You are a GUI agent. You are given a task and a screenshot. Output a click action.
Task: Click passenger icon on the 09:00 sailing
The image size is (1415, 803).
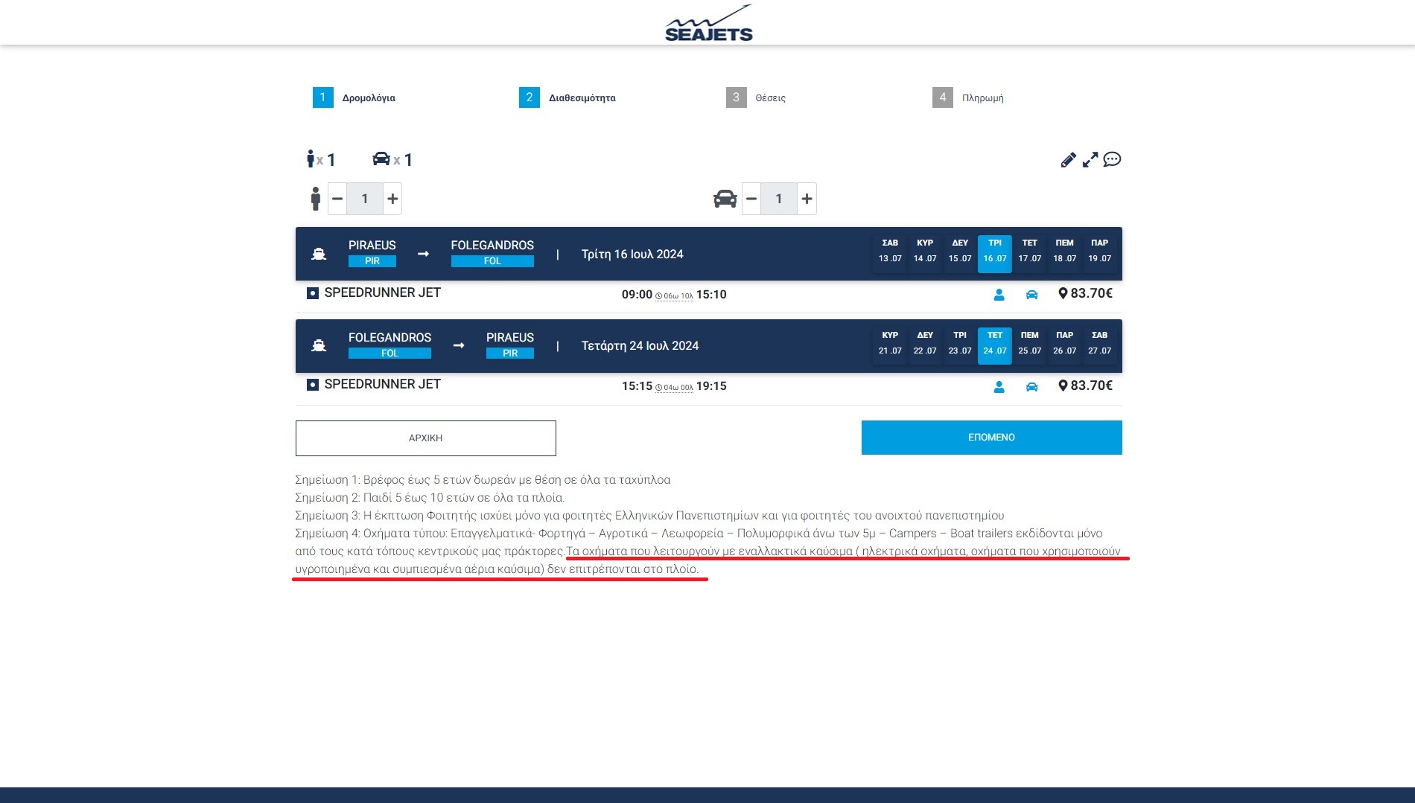999,295
